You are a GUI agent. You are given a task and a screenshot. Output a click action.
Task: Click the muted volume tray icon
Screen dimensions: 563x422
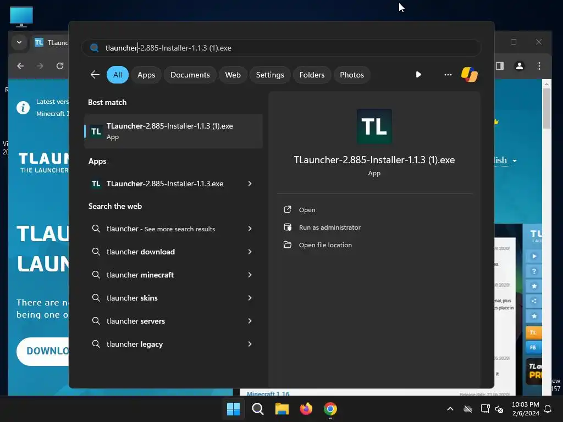pyautogui.click(x=499, y=409)
